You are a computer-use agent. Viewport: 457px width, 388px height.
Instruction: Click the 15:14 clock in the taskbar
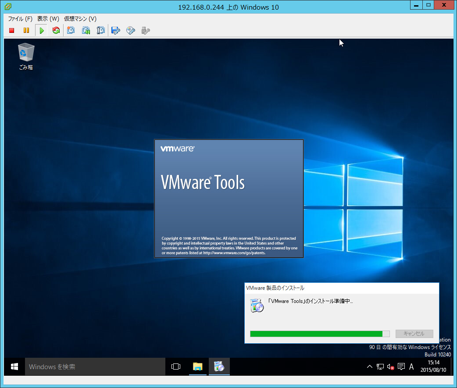(x=433, y=363)
